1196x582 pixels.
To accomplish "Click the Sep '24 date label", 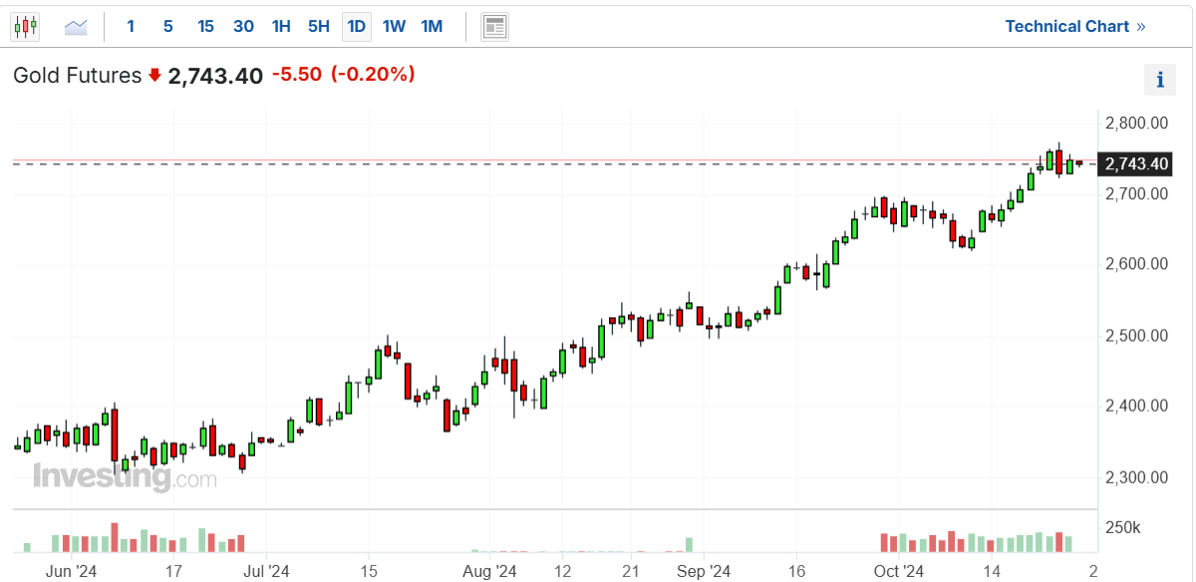I will (704, 571).
